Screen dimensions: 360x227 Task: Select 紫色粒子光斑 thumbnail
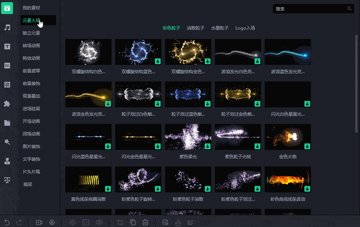click(x=238, y=137)
